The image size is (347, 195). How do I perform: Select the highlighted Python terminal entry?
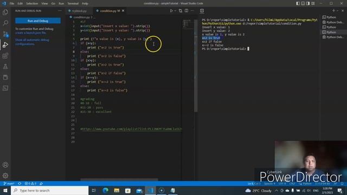(332, 32)
